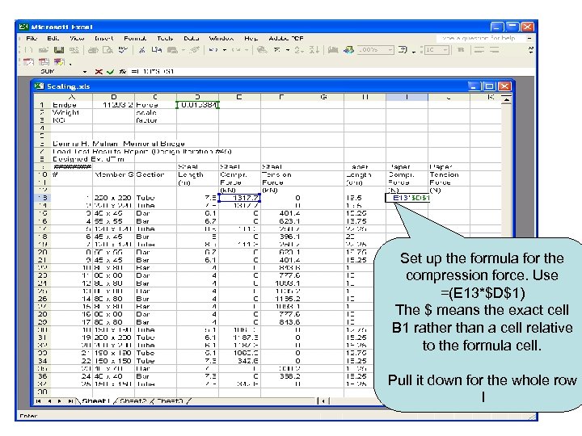Click the Bridge weight value cell B1

tap(114, 105)
